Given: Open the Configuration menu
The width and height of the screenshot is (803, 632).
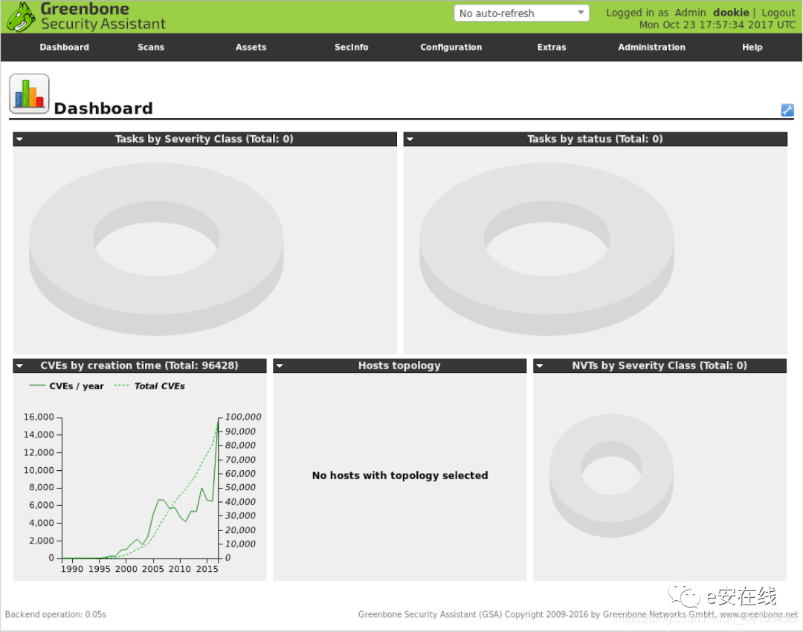Looking at the screenshot, I should 451,47.
